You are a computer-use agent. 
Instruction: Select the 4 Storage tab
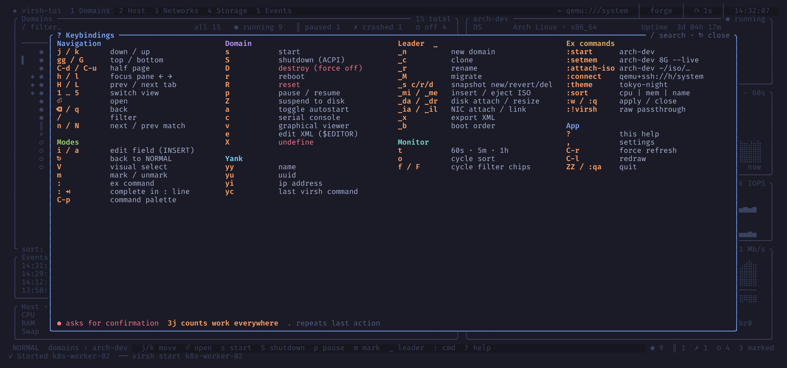pos(227,11)
